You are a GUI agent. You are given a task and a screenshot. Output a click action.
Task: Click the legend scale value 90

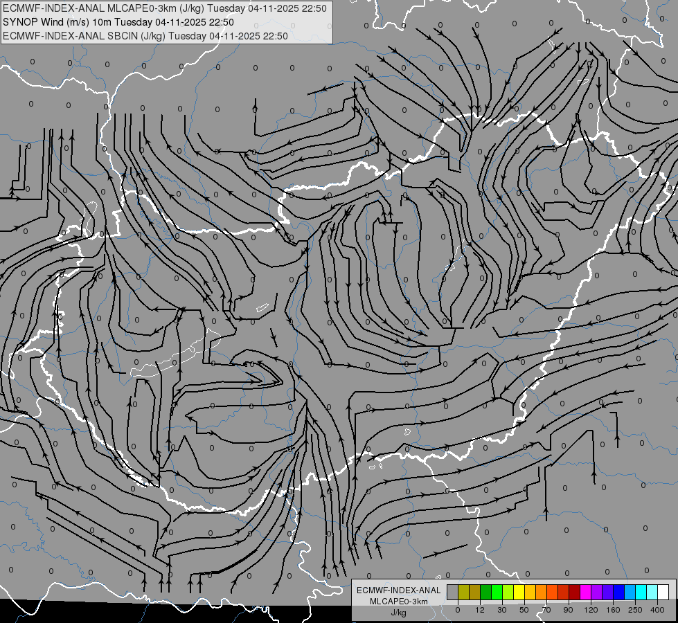click(x=569, y=610)
